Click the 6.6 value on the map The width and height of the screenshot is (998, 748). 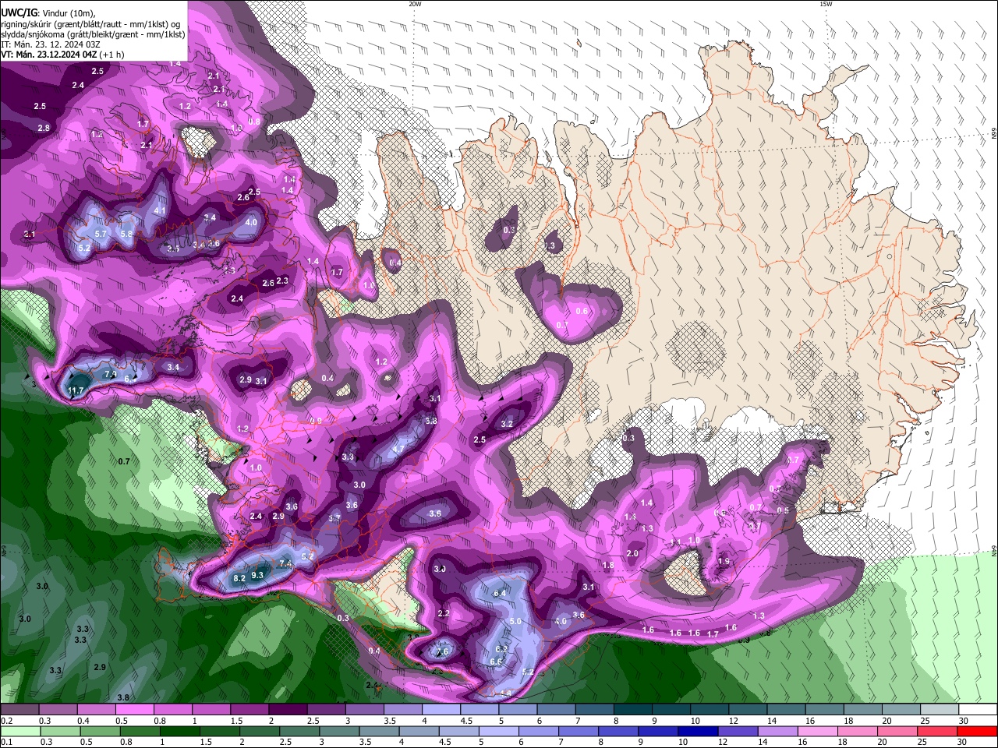(x=496, y=662)
